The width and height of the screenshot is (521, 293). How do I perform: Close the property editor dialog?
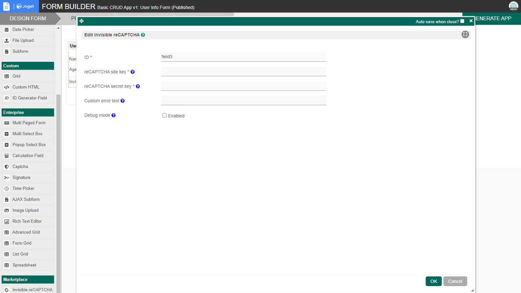[x=471, y=21]
